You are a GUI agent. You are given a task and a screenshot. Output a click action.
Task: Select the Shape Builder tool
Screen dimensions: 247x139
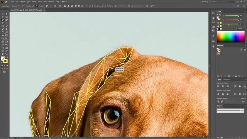[x=3, y=39]
